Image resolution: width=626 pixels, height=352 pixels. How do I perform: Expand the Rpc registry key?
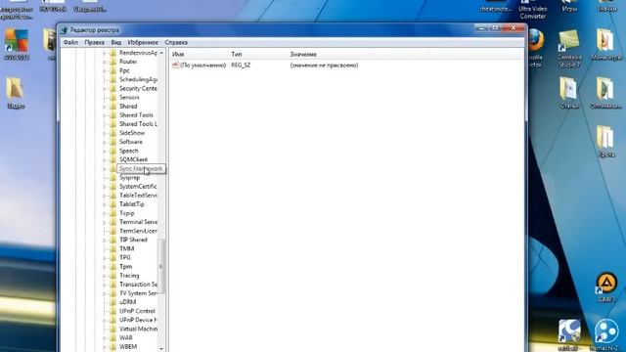105,70
